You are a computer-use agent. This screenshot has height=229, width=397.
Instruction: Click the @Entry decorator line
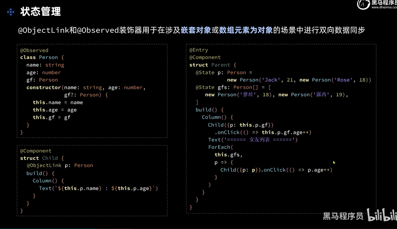pyautogui.click(x=199, y=50)
